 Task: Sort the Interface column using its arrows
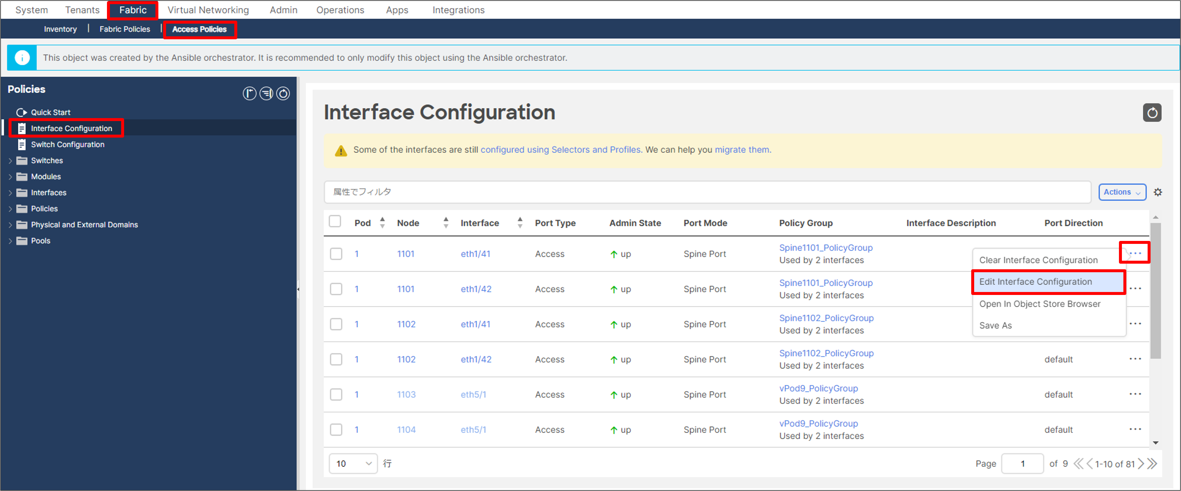coord(519,223)
